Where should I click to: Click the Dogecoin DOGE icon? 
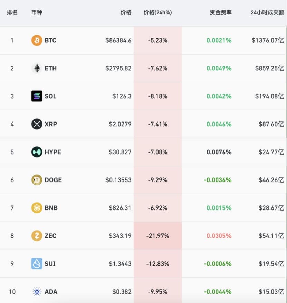[x=37, y=180]
